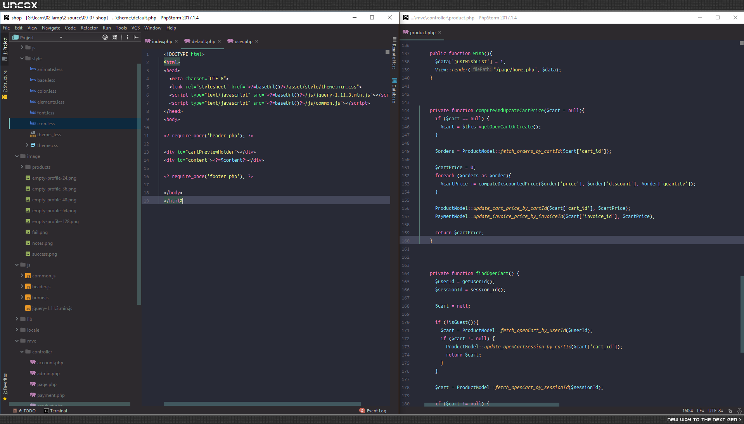Open Project panel settings dots menu
Screen dimensions: 744x424
pos(128,37)
